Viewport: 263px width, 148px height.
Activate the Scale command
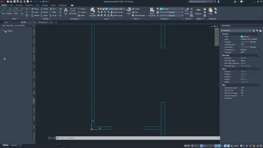[44, 16]
